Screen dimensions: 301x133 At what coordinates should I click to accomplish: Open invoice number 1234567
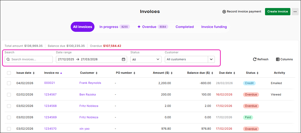[x=50, y=94]
